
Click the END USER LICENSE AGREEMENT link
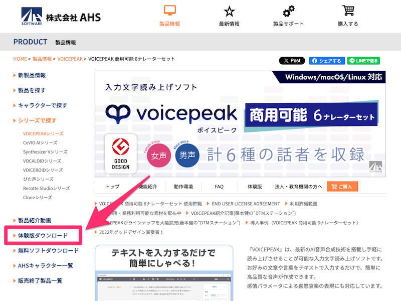(x=246, y=204)
